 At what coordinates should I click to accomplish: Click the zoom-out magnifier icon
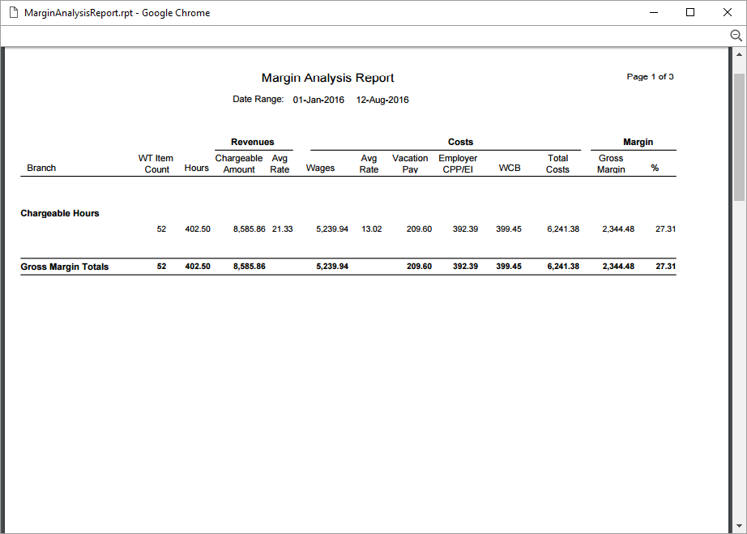736,36
